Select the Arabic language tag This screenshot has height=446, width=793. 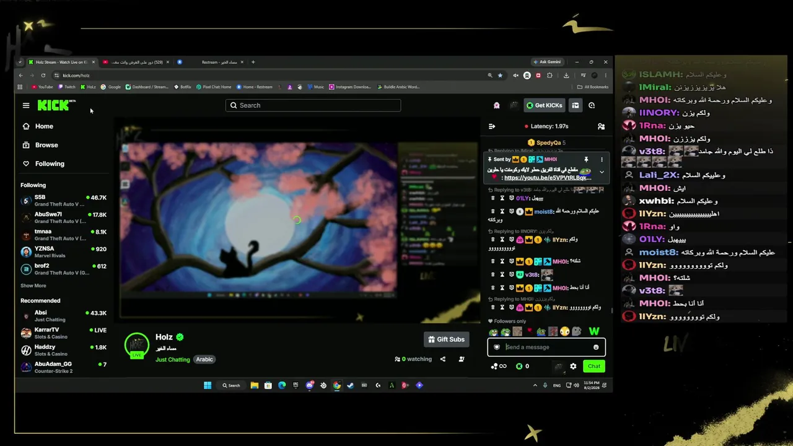[204, 359]
